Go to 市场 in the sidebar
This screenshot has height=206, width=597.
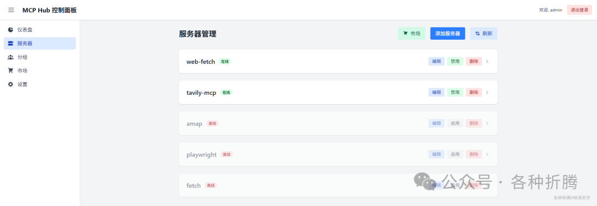pos(40,71)
